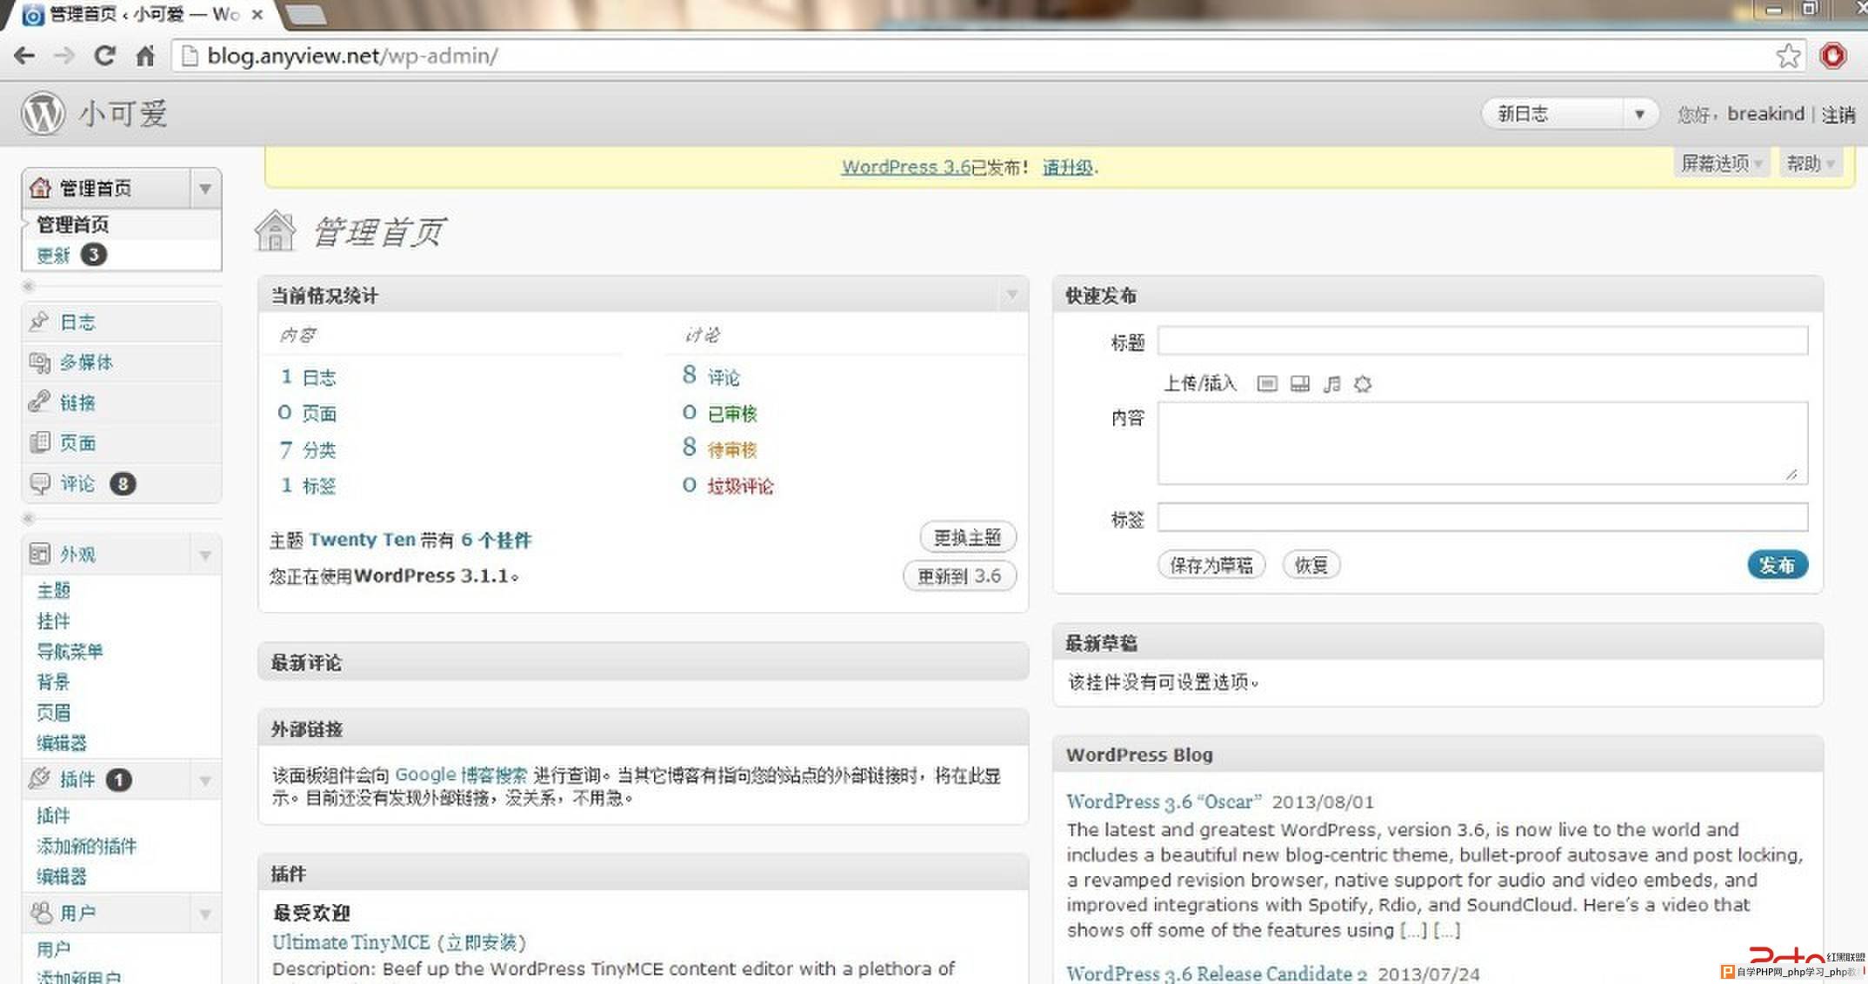Open the breakind profile link
Screen dimensions: 1868x984
coord(1765,114)
